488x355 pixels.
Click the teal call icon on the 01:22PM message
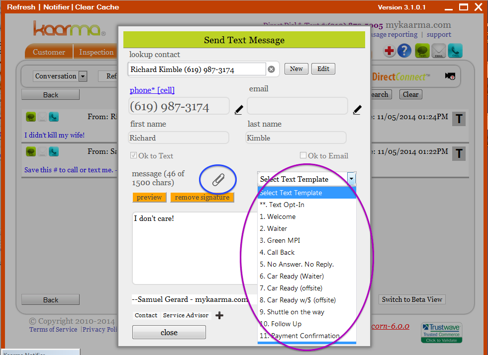click(54, 151)
